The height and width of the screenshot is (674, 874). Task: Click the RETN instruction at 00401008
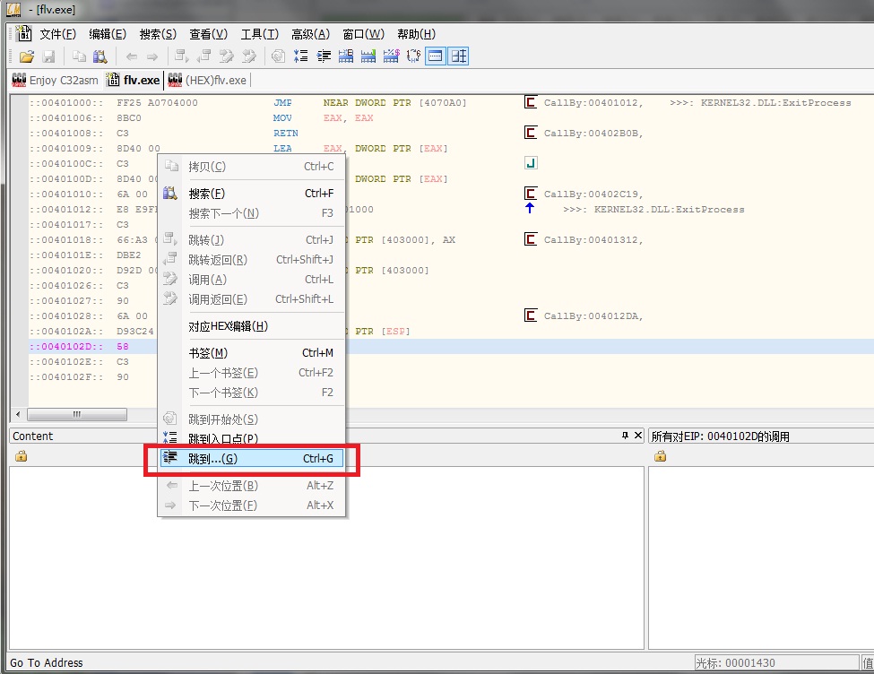(286, 134)
